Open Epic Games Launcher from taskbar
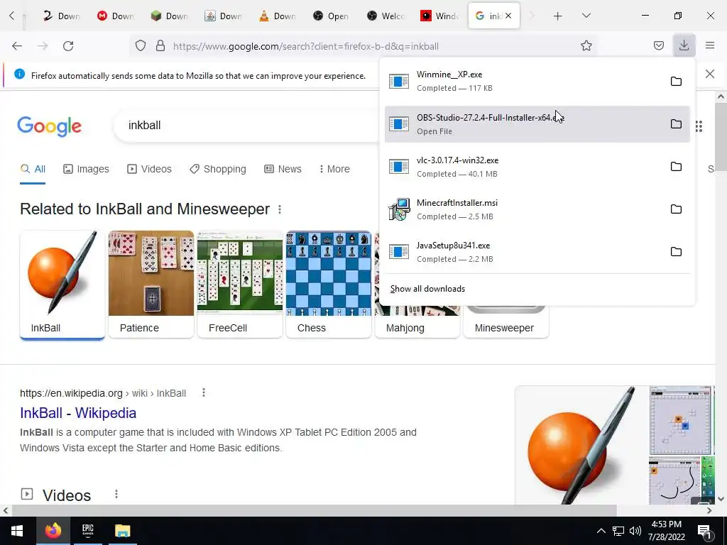 [87, 531]
